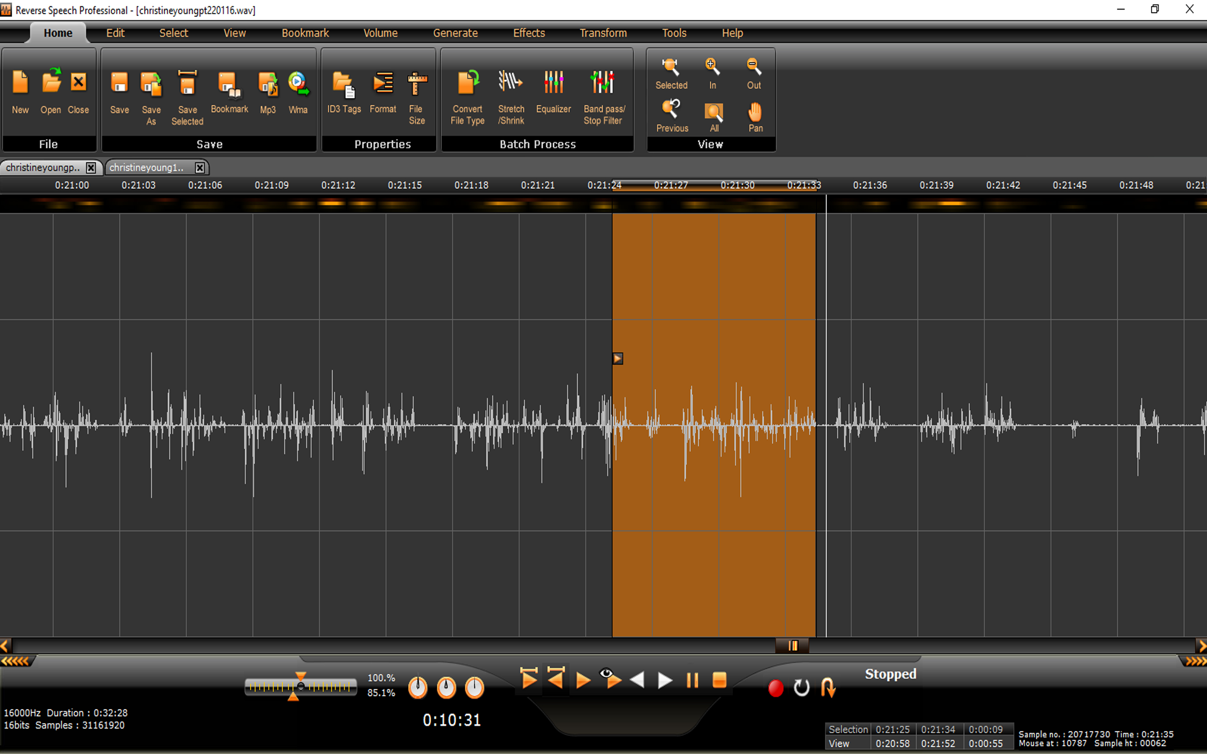Click the zoom In icon

712,67
